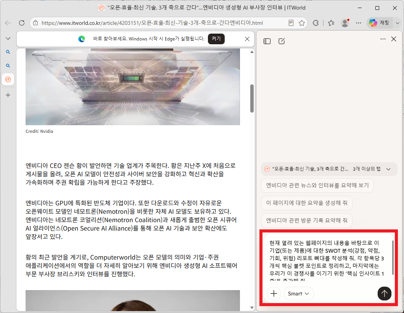
Task: Click the page scroll up arrow
Action: (252, 52)
